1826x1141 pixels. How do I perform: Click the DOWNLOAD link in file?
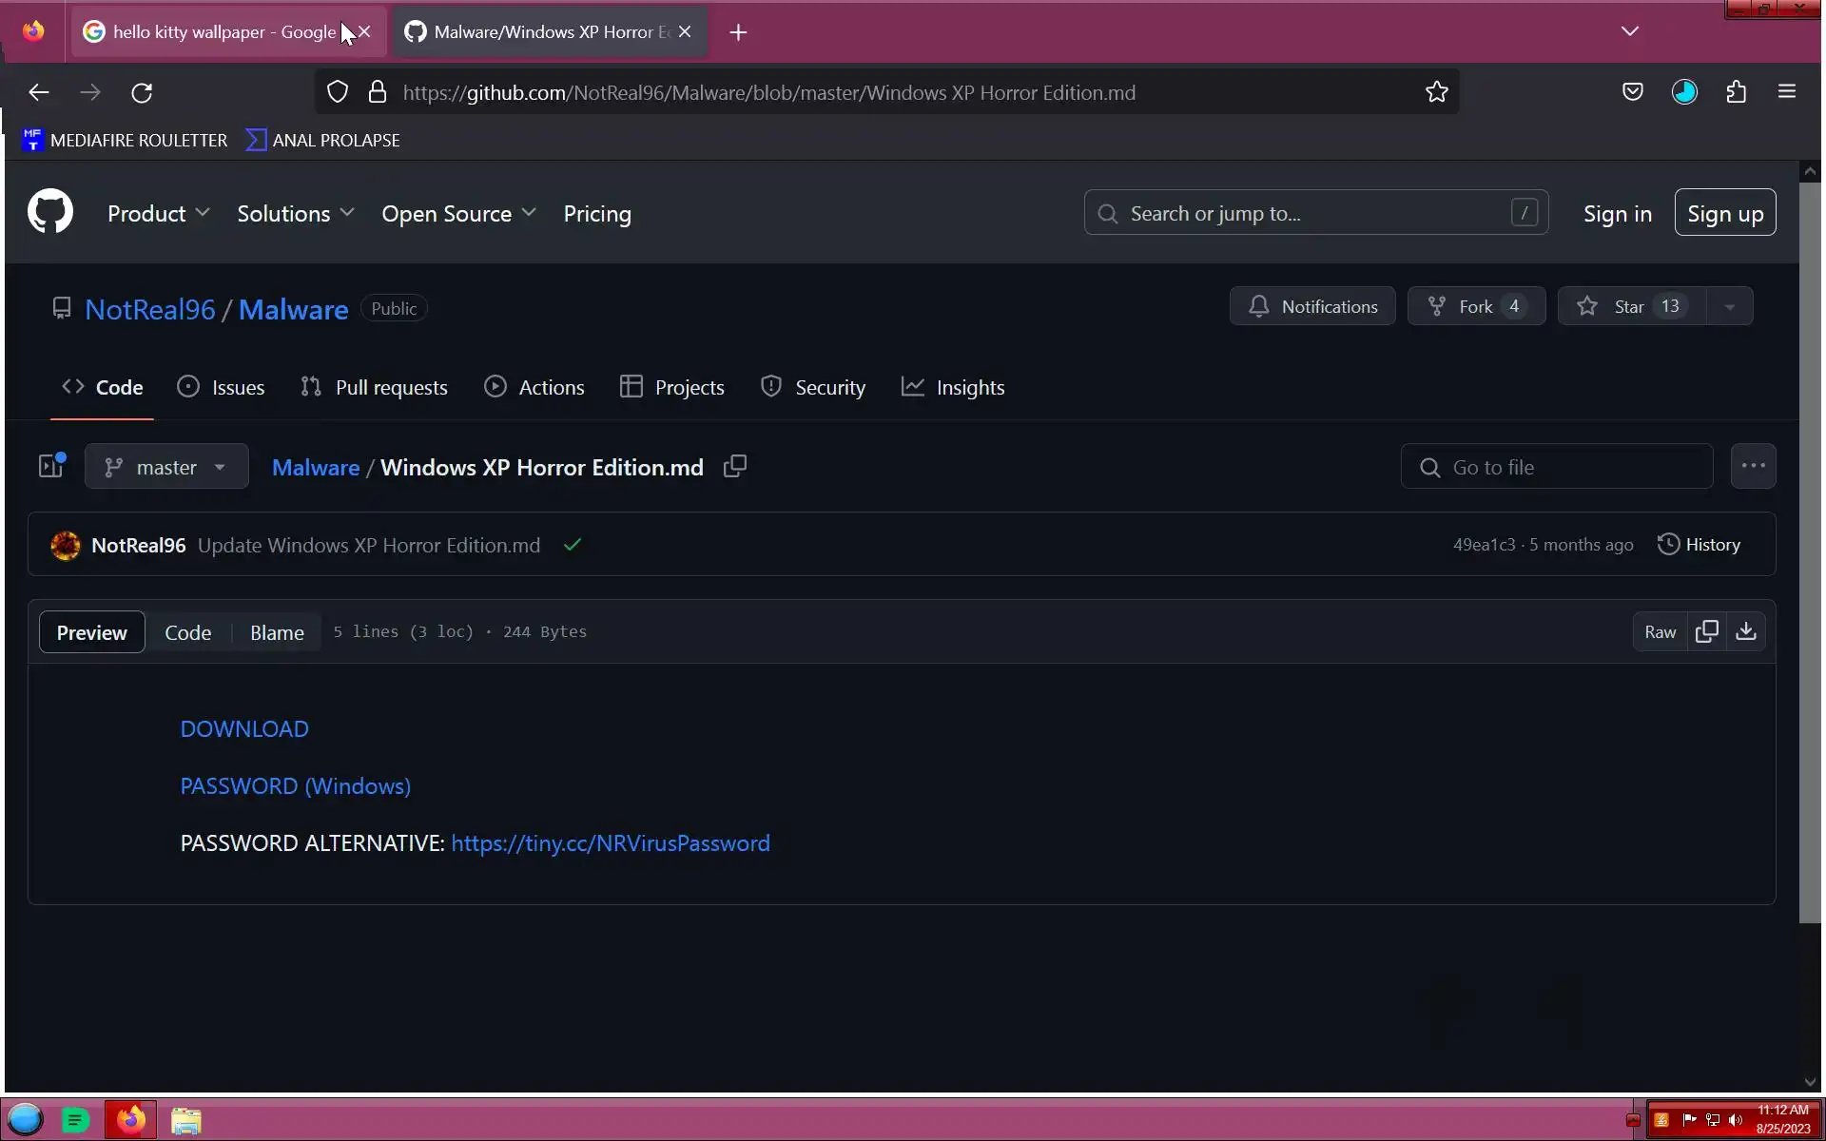click(244, 729)
